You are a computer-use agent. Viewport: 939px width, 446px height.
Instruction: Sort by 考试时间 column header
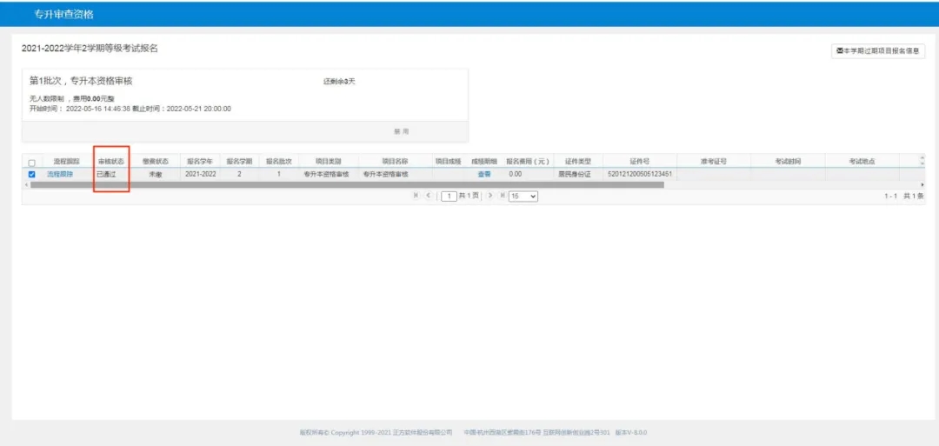788,162
